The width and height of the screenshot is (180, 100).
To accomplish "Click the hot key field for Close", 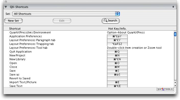I will point(117,67).
